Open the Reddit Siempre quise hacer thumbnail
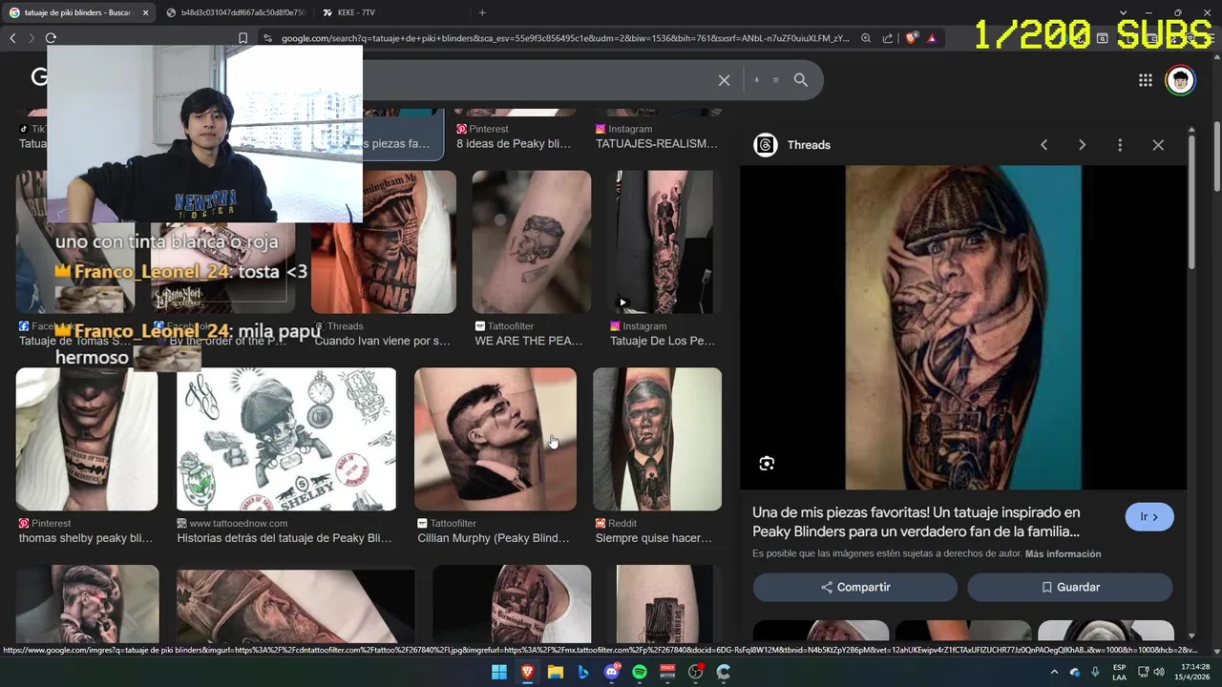The height and width of the screenshot is (687, 1222). (657, 439)
